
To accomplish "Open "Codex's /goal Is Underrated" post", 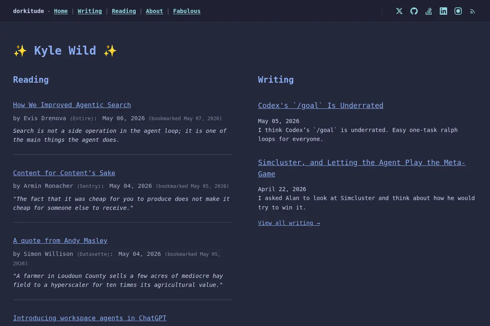I will [321, 105].
